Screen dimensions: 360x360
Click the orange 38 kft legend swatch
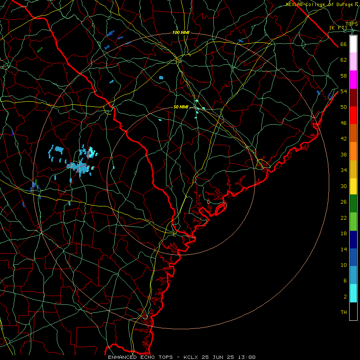coord(353,151)
